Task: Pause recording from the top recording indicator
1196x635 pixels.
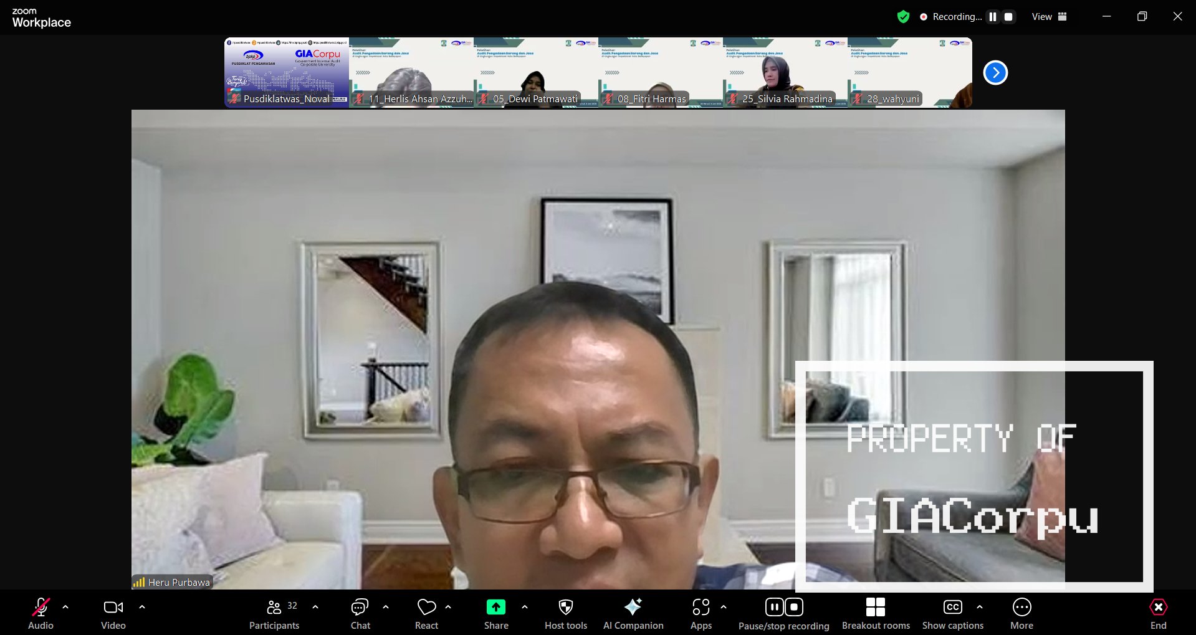Action: pos(993,17)
